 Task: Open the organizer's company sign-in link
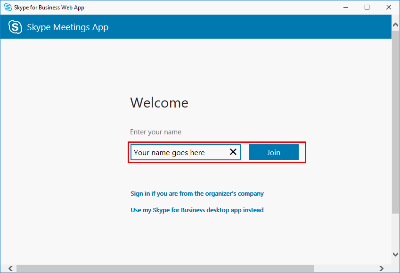pyautogui.click(x=197, y=194)
